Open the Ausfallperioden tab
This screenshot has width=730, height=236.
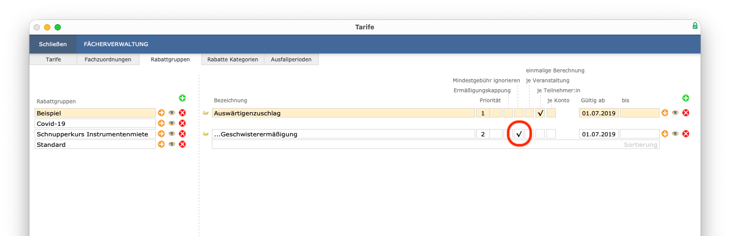[x=291, y=59]
